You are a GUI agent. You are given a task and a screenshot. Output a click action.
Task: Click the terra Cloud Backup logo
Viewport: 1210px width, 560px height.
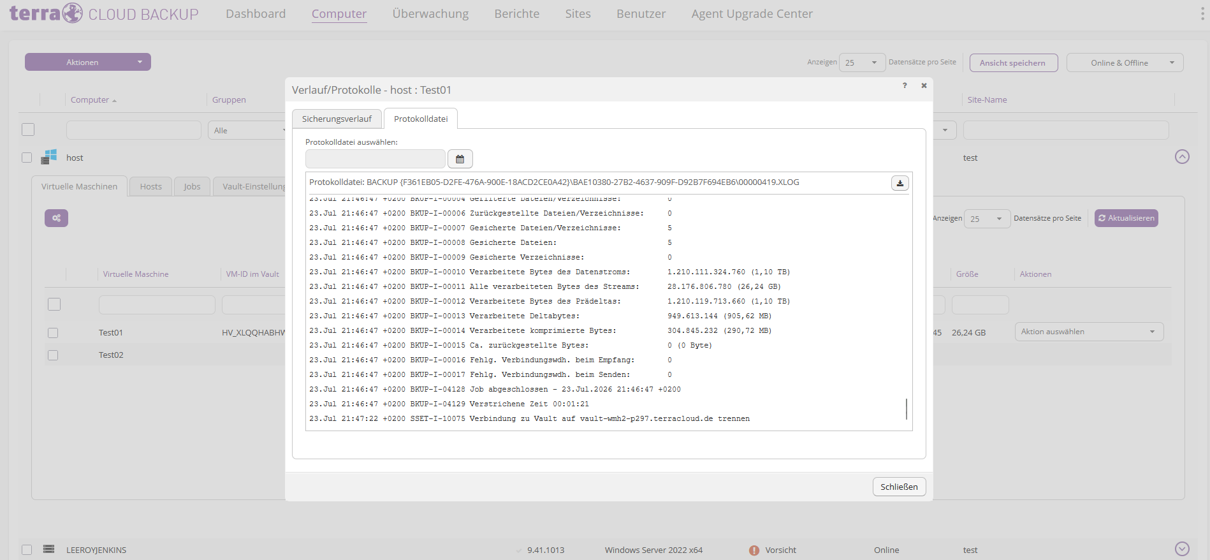click(104, 13)
